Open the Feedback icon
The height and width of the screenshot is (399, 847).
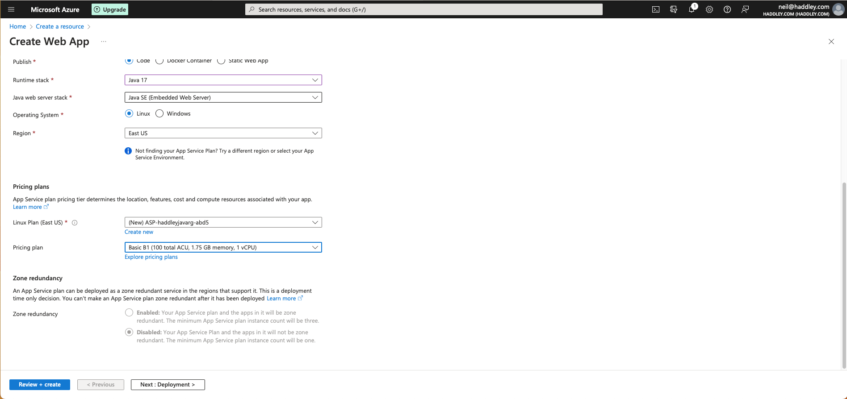click(x=745, y=9)
